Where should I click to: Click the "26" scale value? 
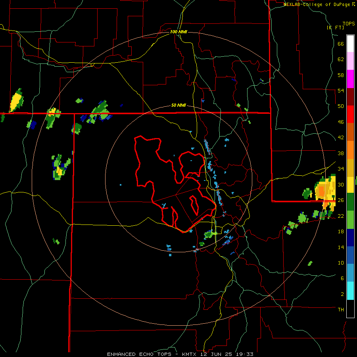pos(341,200)
